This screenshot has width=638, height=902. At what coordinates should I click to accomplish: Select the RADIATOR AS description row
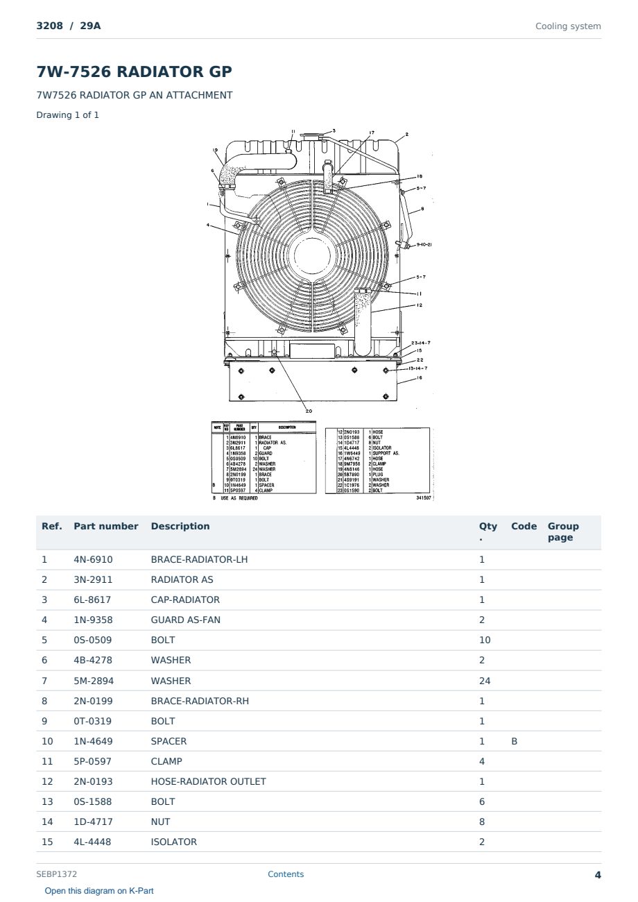tap(319, 579)
